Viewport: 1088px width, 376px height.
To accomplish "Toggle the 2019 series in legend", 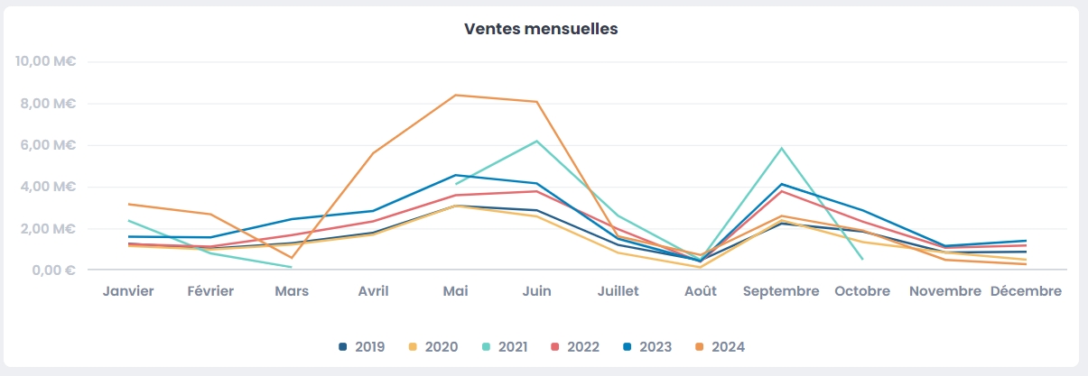I will pos(362,346).
